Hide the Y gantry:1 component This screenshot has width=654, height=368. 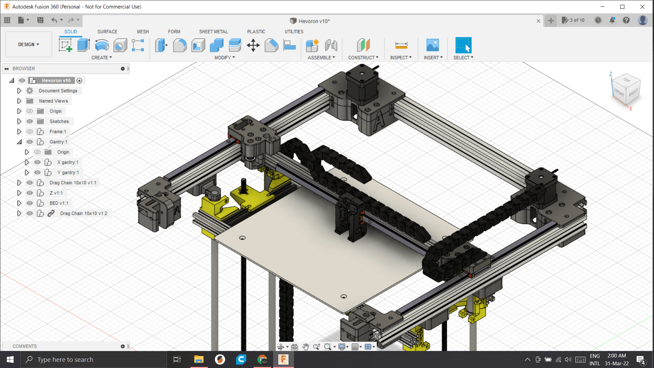point(37,172)
